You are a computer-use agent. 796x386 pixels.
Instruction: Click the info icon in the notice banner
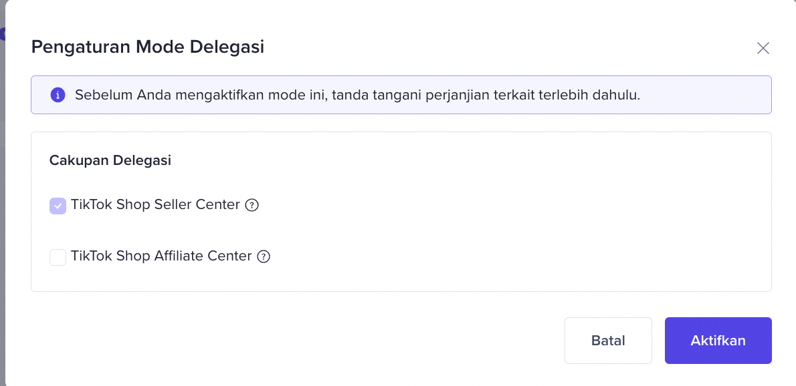click(58, 95)
